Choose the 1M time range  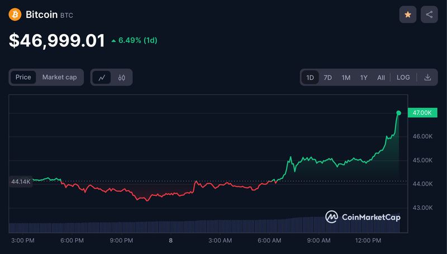[346, 77]
